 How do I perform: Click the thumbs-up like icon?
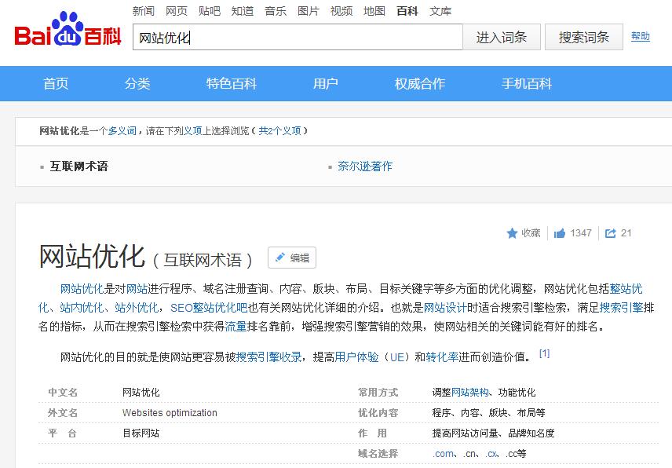[560, 233]
